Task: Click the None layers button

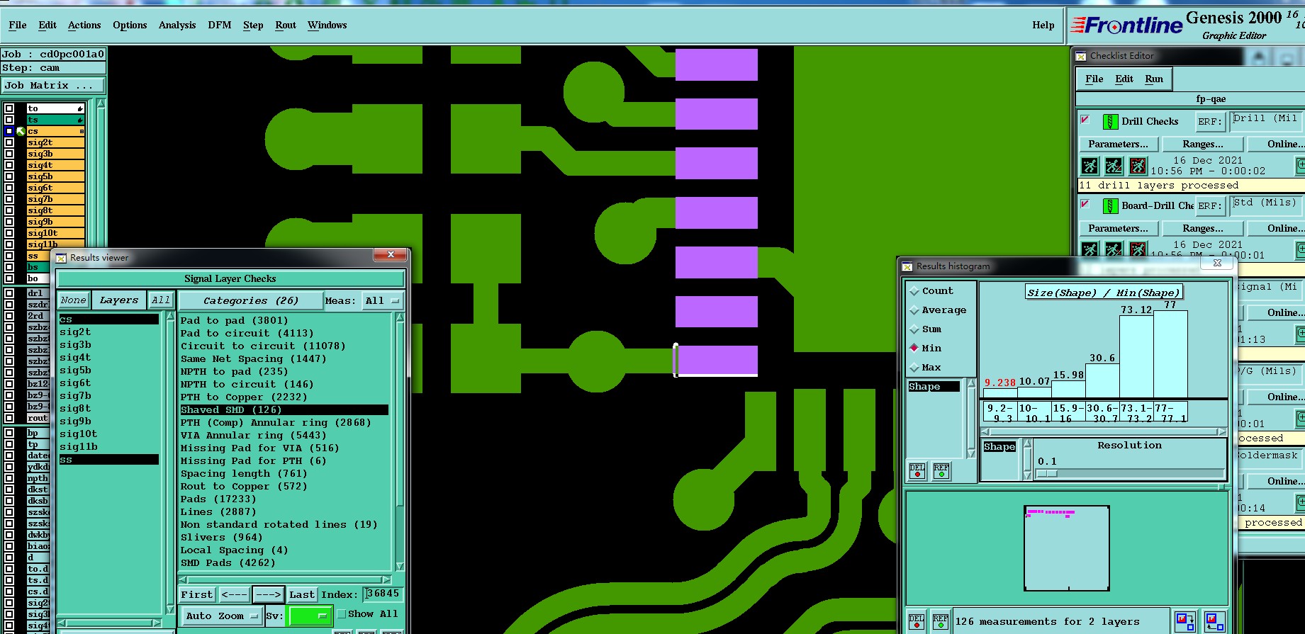Action: pos(73,300)
